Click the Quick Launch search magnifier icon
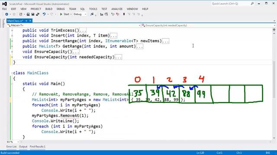This screenshot has width=277, height=155. (x=252, y=3)
